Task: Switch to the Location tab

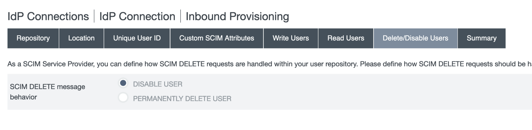Action: (81, 38)
